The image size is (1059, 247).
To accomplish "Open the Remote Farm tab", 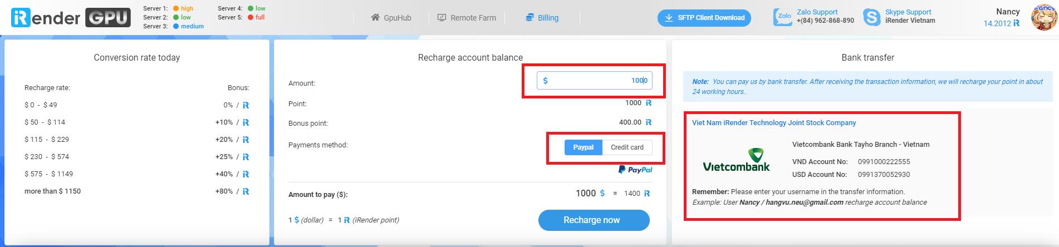I will pyautogui.click(x=467, y=18).
